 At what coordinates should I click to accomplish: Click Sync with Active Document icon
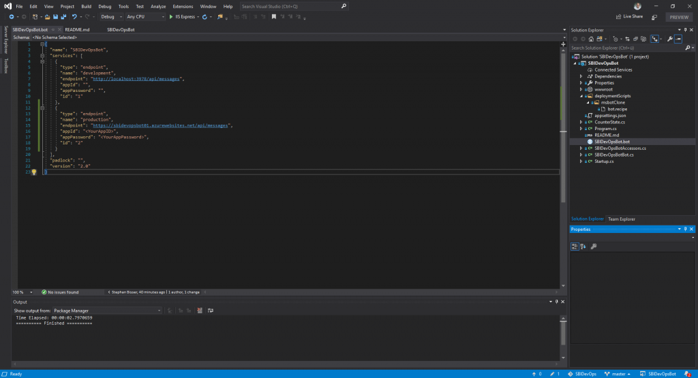click(627, 39)
